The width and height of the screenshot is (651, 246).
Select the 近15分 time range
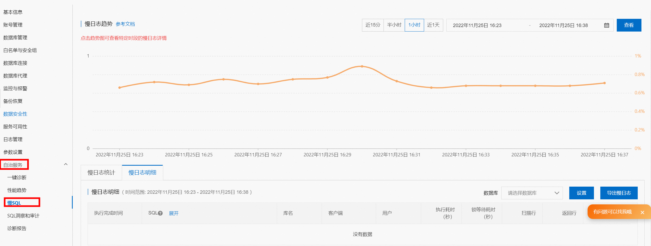click(x=373, y=25)
